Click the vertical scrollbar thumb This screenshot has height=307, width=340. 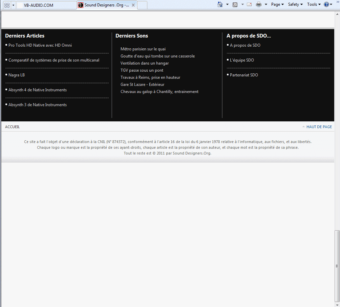(337, 266)
